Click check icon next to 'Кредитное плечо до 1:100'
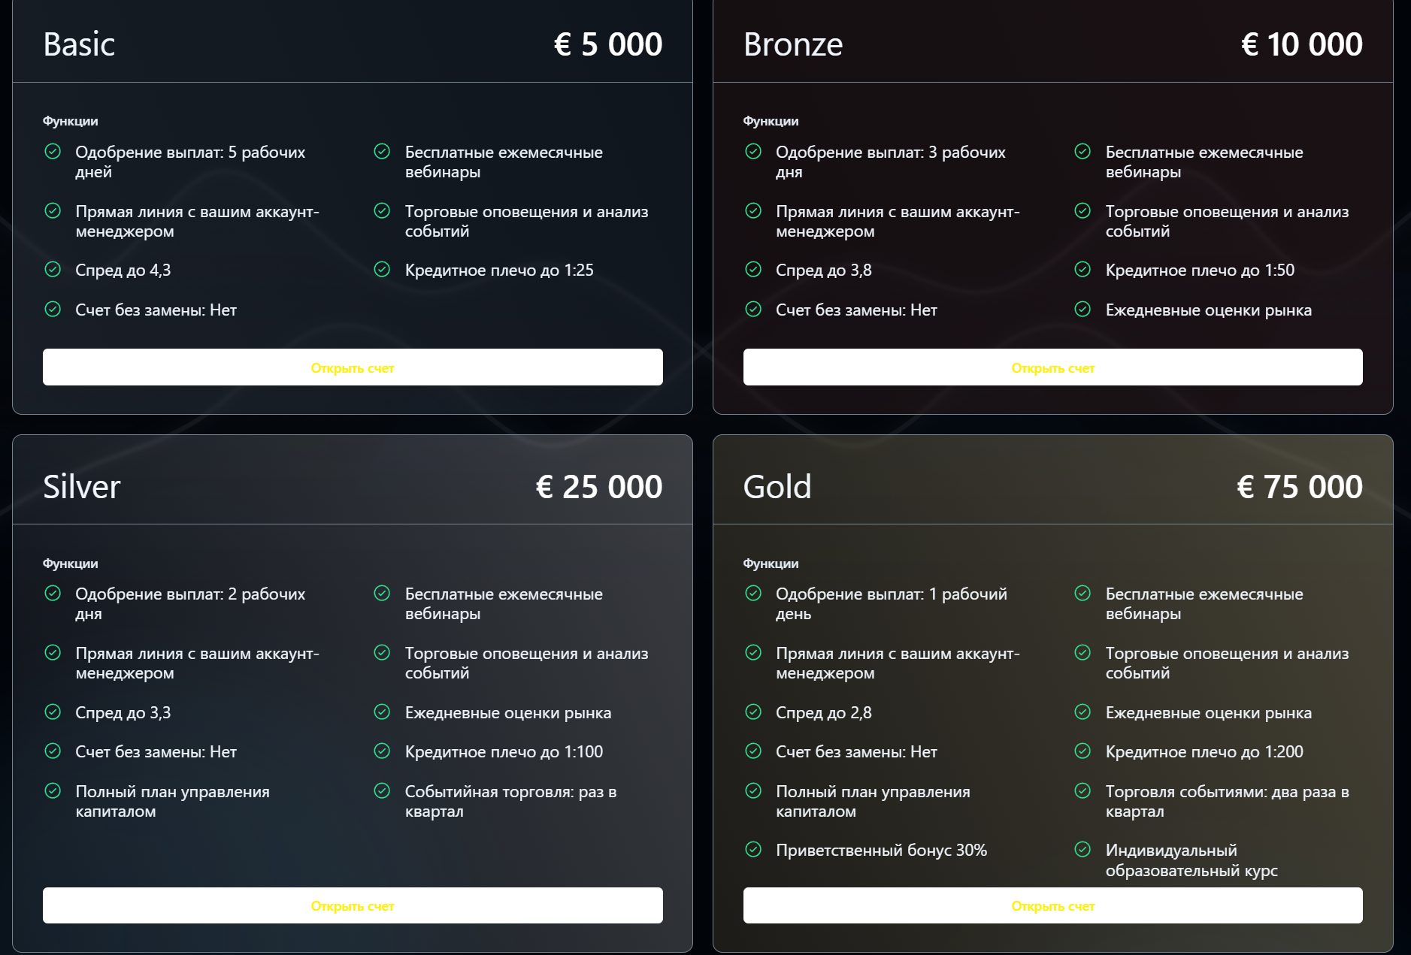Screen dimensions: 1411x955 click(382, 751)
